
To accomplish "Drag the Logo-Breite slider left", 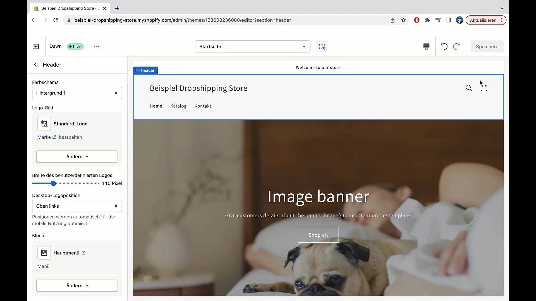I will [x=53, y=183].
